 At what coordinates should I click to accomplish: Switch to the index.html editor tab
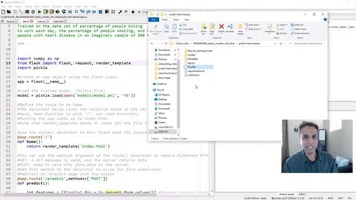click(58, 22)
